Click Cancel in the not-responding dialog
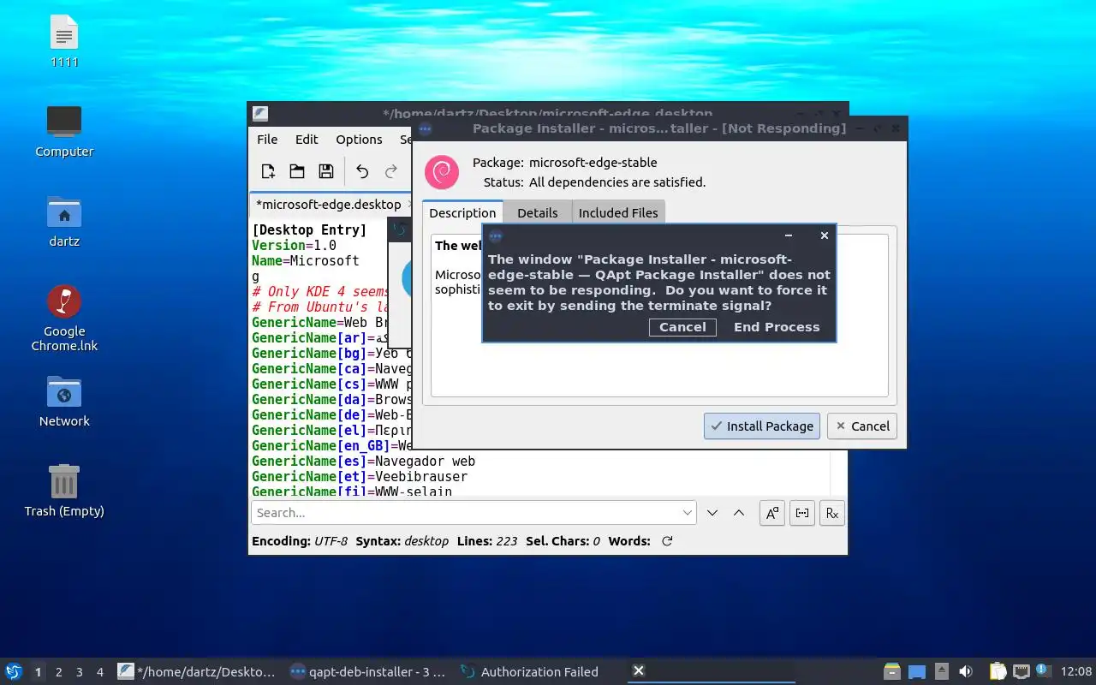The image size is (1096, 685). (682, 327)
